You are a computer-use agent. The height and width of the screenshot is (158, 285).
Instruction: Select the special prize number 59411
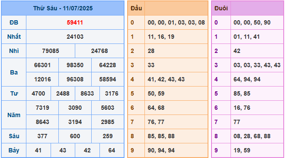click(x=75, y=22)
